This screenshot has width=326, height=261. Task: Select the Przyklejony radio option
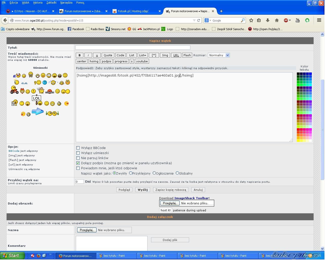(131, 173)
